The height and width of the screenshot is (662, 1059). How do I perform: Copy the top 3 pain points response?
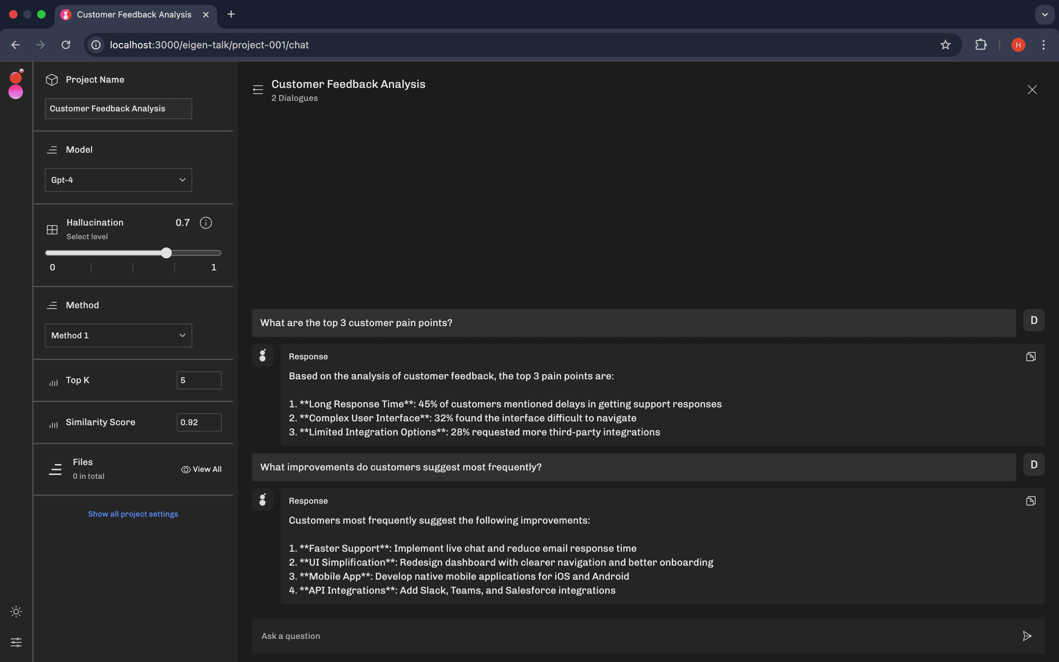[1031, 357]
